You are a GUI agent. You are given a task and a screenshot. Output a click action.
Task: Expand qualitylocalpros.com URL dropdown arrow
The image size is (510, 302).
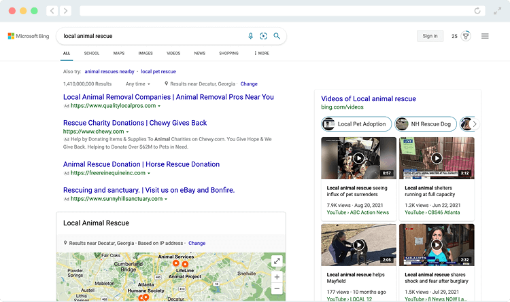pos(159,106)
